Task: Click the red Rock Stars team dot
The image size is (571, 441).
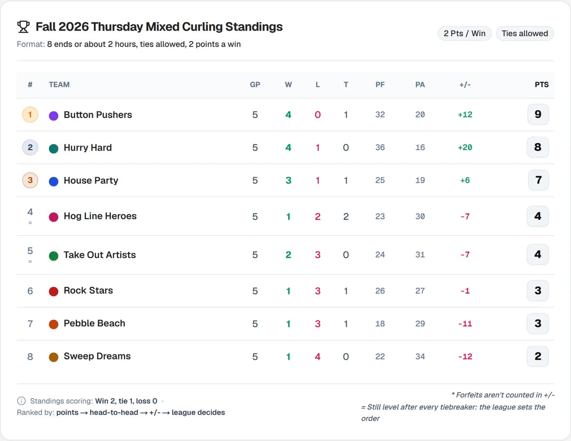Action: (53, 291)
